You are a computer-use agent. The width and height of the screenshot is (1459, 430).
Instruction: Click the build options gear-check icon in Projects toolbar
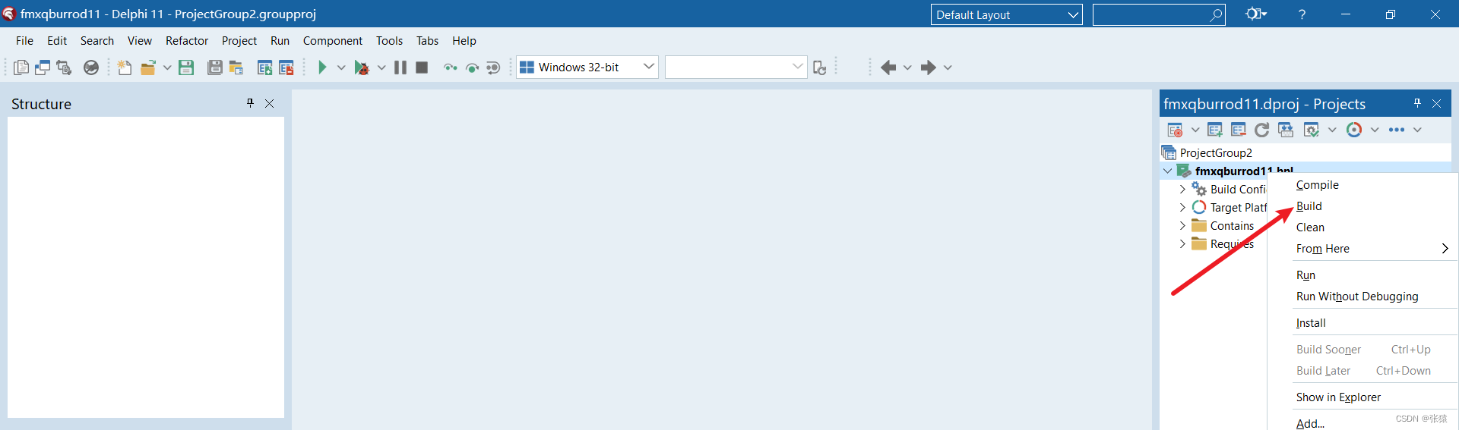click(1312, 130)
